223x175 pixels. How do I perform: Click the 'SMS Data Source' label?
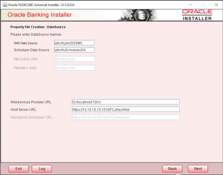click(x=26, y=43)
